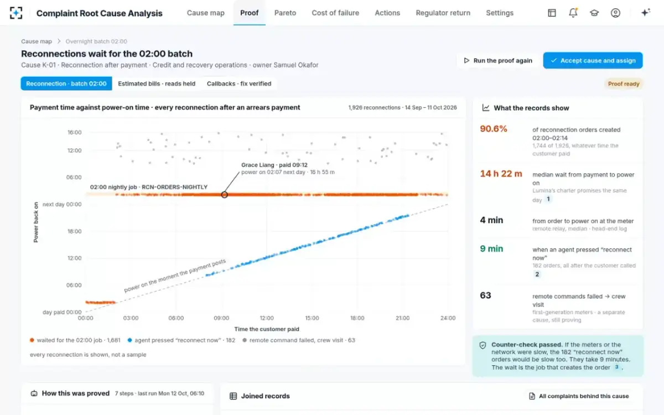Open the Regulator return tab

(x=443, y=13)
